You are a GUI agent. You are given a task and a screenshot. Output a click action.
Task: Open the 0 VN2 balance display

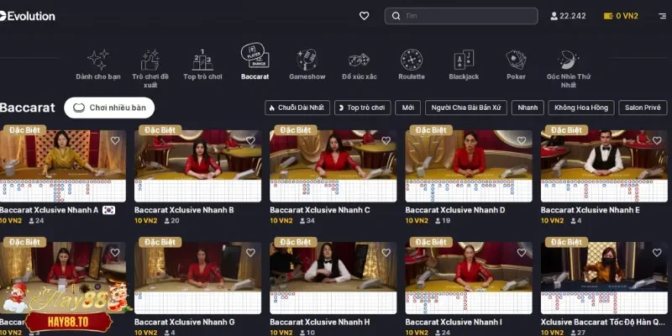pyautogui.click(x=623, y=16)
